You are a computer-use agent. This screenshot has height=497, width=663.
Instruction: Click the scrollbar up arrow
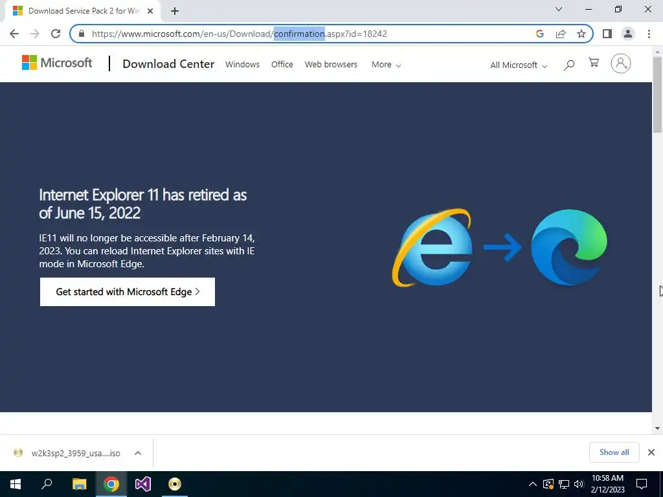tap(657, 52)
